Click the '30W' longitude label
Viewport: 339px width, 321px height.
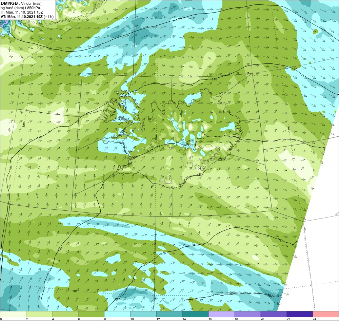(24, 124)
